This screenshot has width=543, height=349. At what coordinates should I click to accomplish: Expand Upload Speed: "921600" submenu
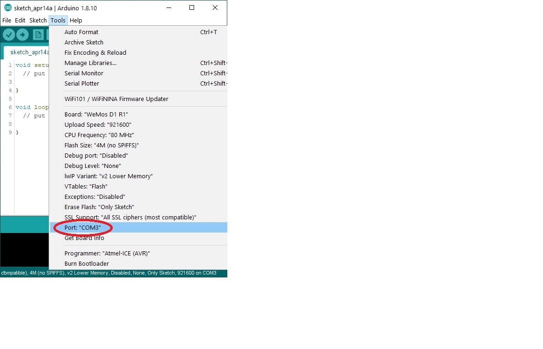click(138, 124)
